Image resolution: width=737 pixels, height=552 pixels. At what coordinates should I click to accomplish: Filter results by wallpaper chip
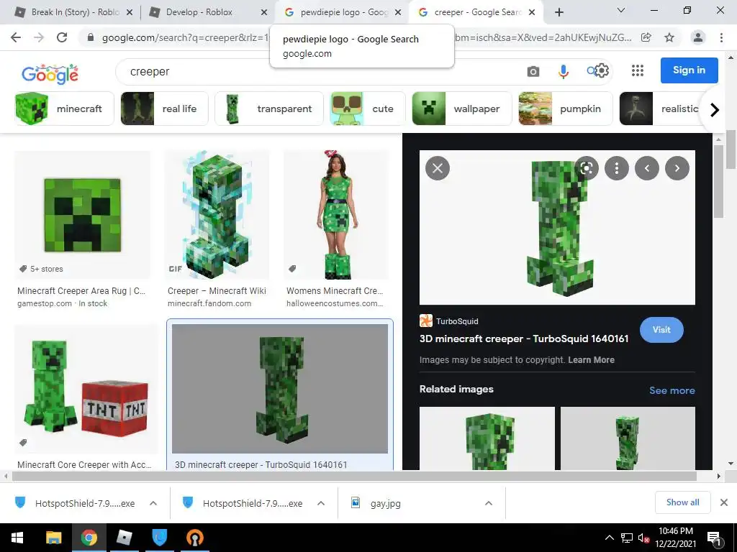[x=462, y=109]
